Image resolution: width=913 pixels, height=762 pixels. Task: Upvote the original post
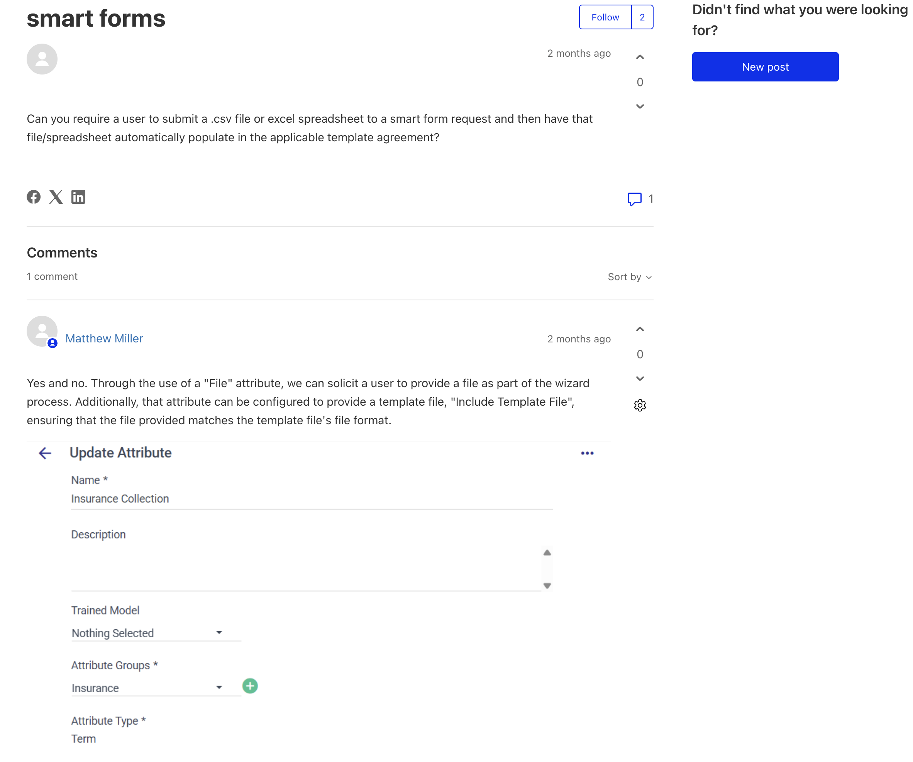click(x=640, y=57)
